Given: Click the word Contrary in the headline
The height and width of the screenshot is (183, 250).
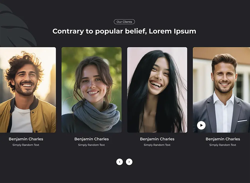Looking at the screenshot, I should [68, 31].
